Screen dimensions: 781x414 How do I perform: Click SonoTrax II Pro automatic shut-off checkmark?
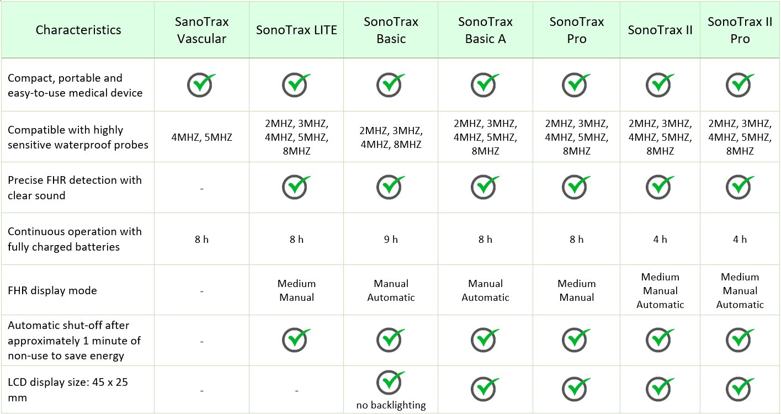pyautogui.click(x=740, y=340)
